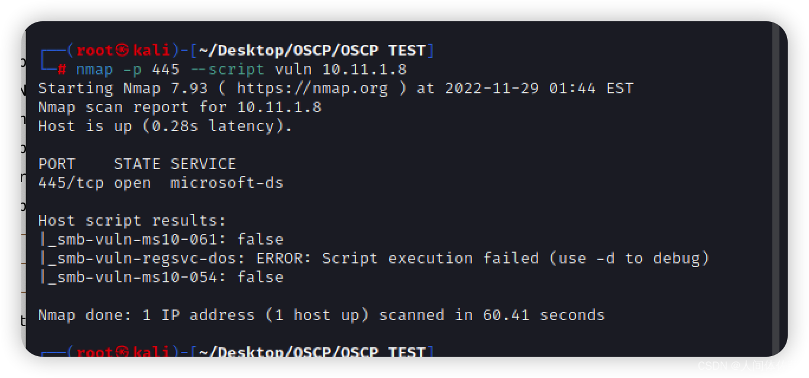Click the vuln script argument
Viewport: 809px width, 378px height.
(x=293, y=69)
